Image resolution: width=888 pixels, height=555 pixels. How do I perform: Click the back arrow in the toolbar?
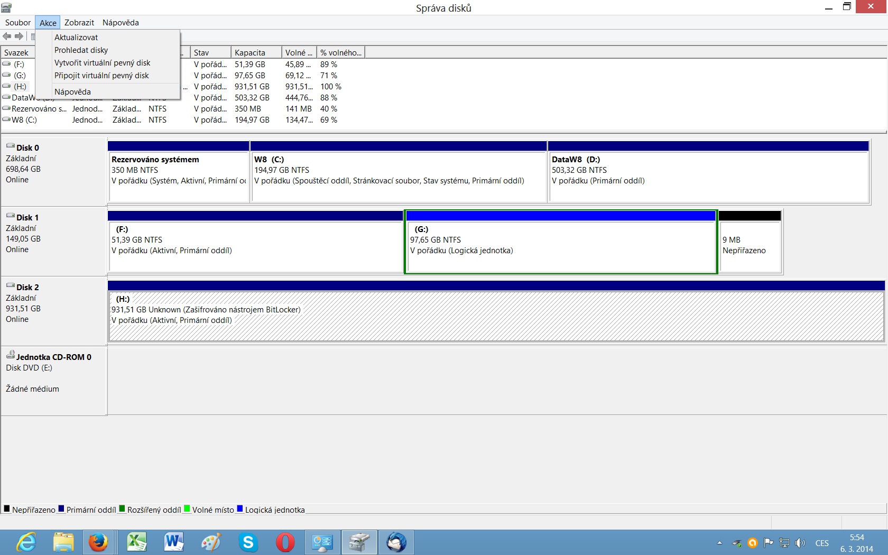tap(7, 36)
